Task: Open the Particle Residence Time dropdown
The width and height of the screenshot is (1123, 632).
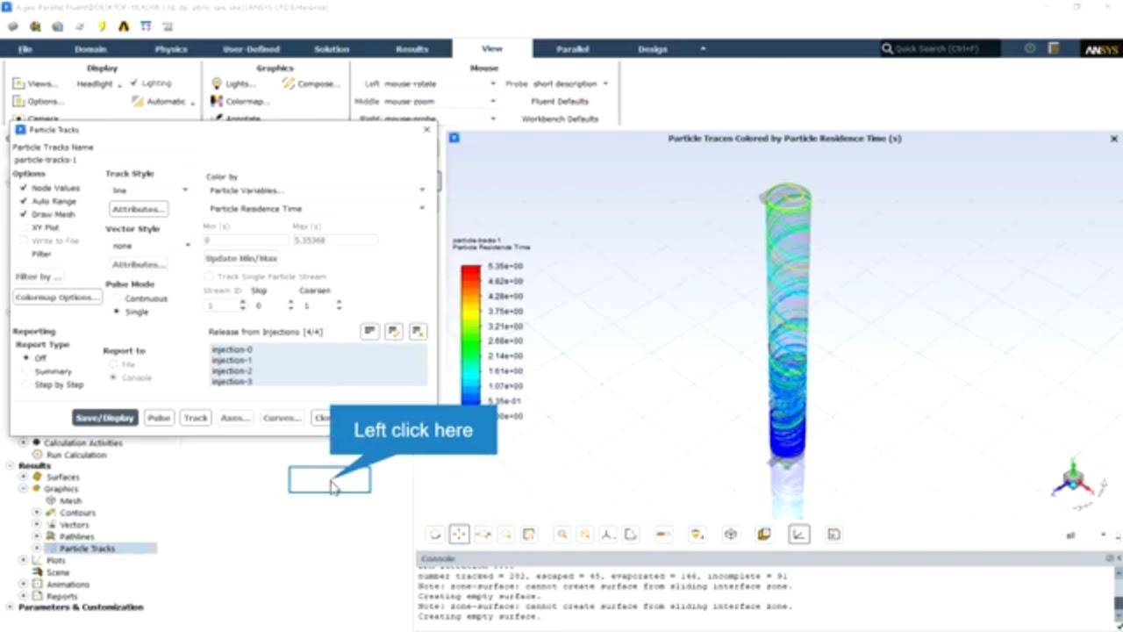Action: coord(317,209)
